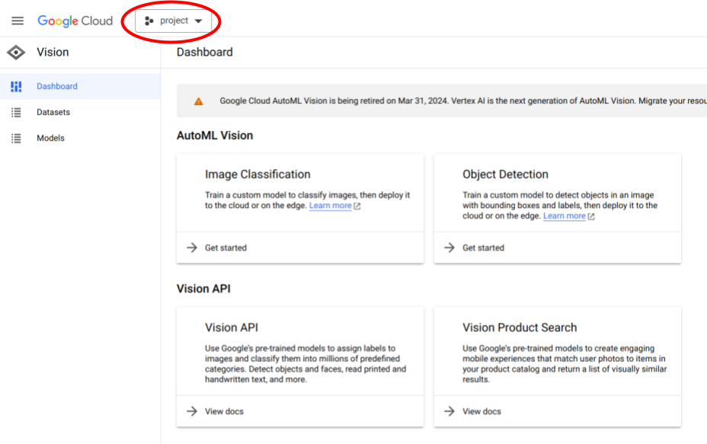Open the hamburger navigation menu
Screen dimensions: 707x444
click(18, 21)
